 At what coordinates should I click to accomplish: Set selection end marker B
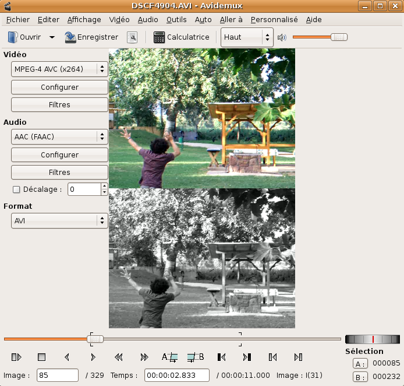tap(195, 357)
